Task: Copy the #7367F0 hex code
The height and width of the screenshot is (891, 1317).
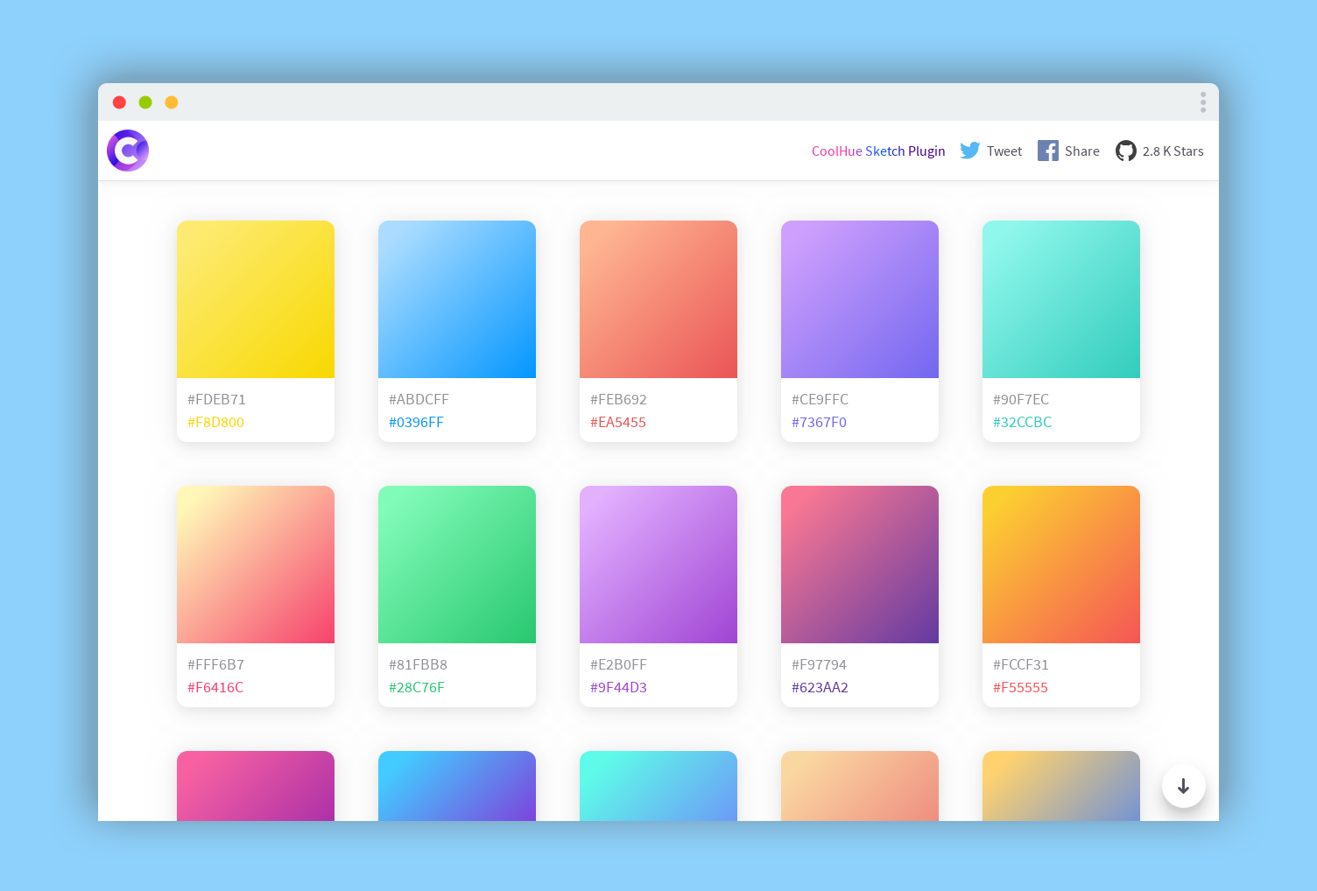Action: click(x=819, y=422)
